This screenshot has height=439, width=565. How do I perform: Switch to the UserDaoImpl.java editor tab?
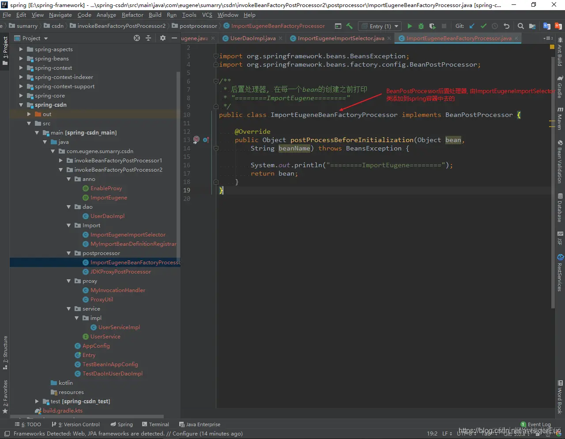click(x=252, y=38)
